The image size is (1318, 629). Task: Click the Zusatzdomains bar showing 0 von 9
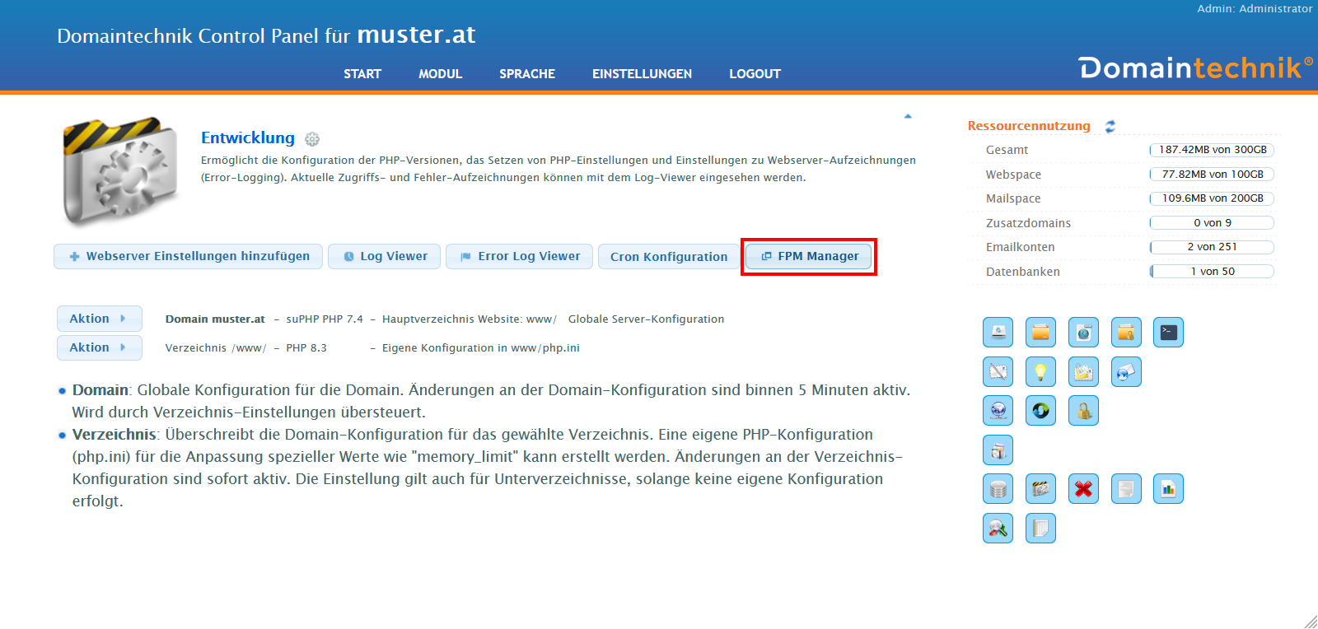tap(1212, 223)
